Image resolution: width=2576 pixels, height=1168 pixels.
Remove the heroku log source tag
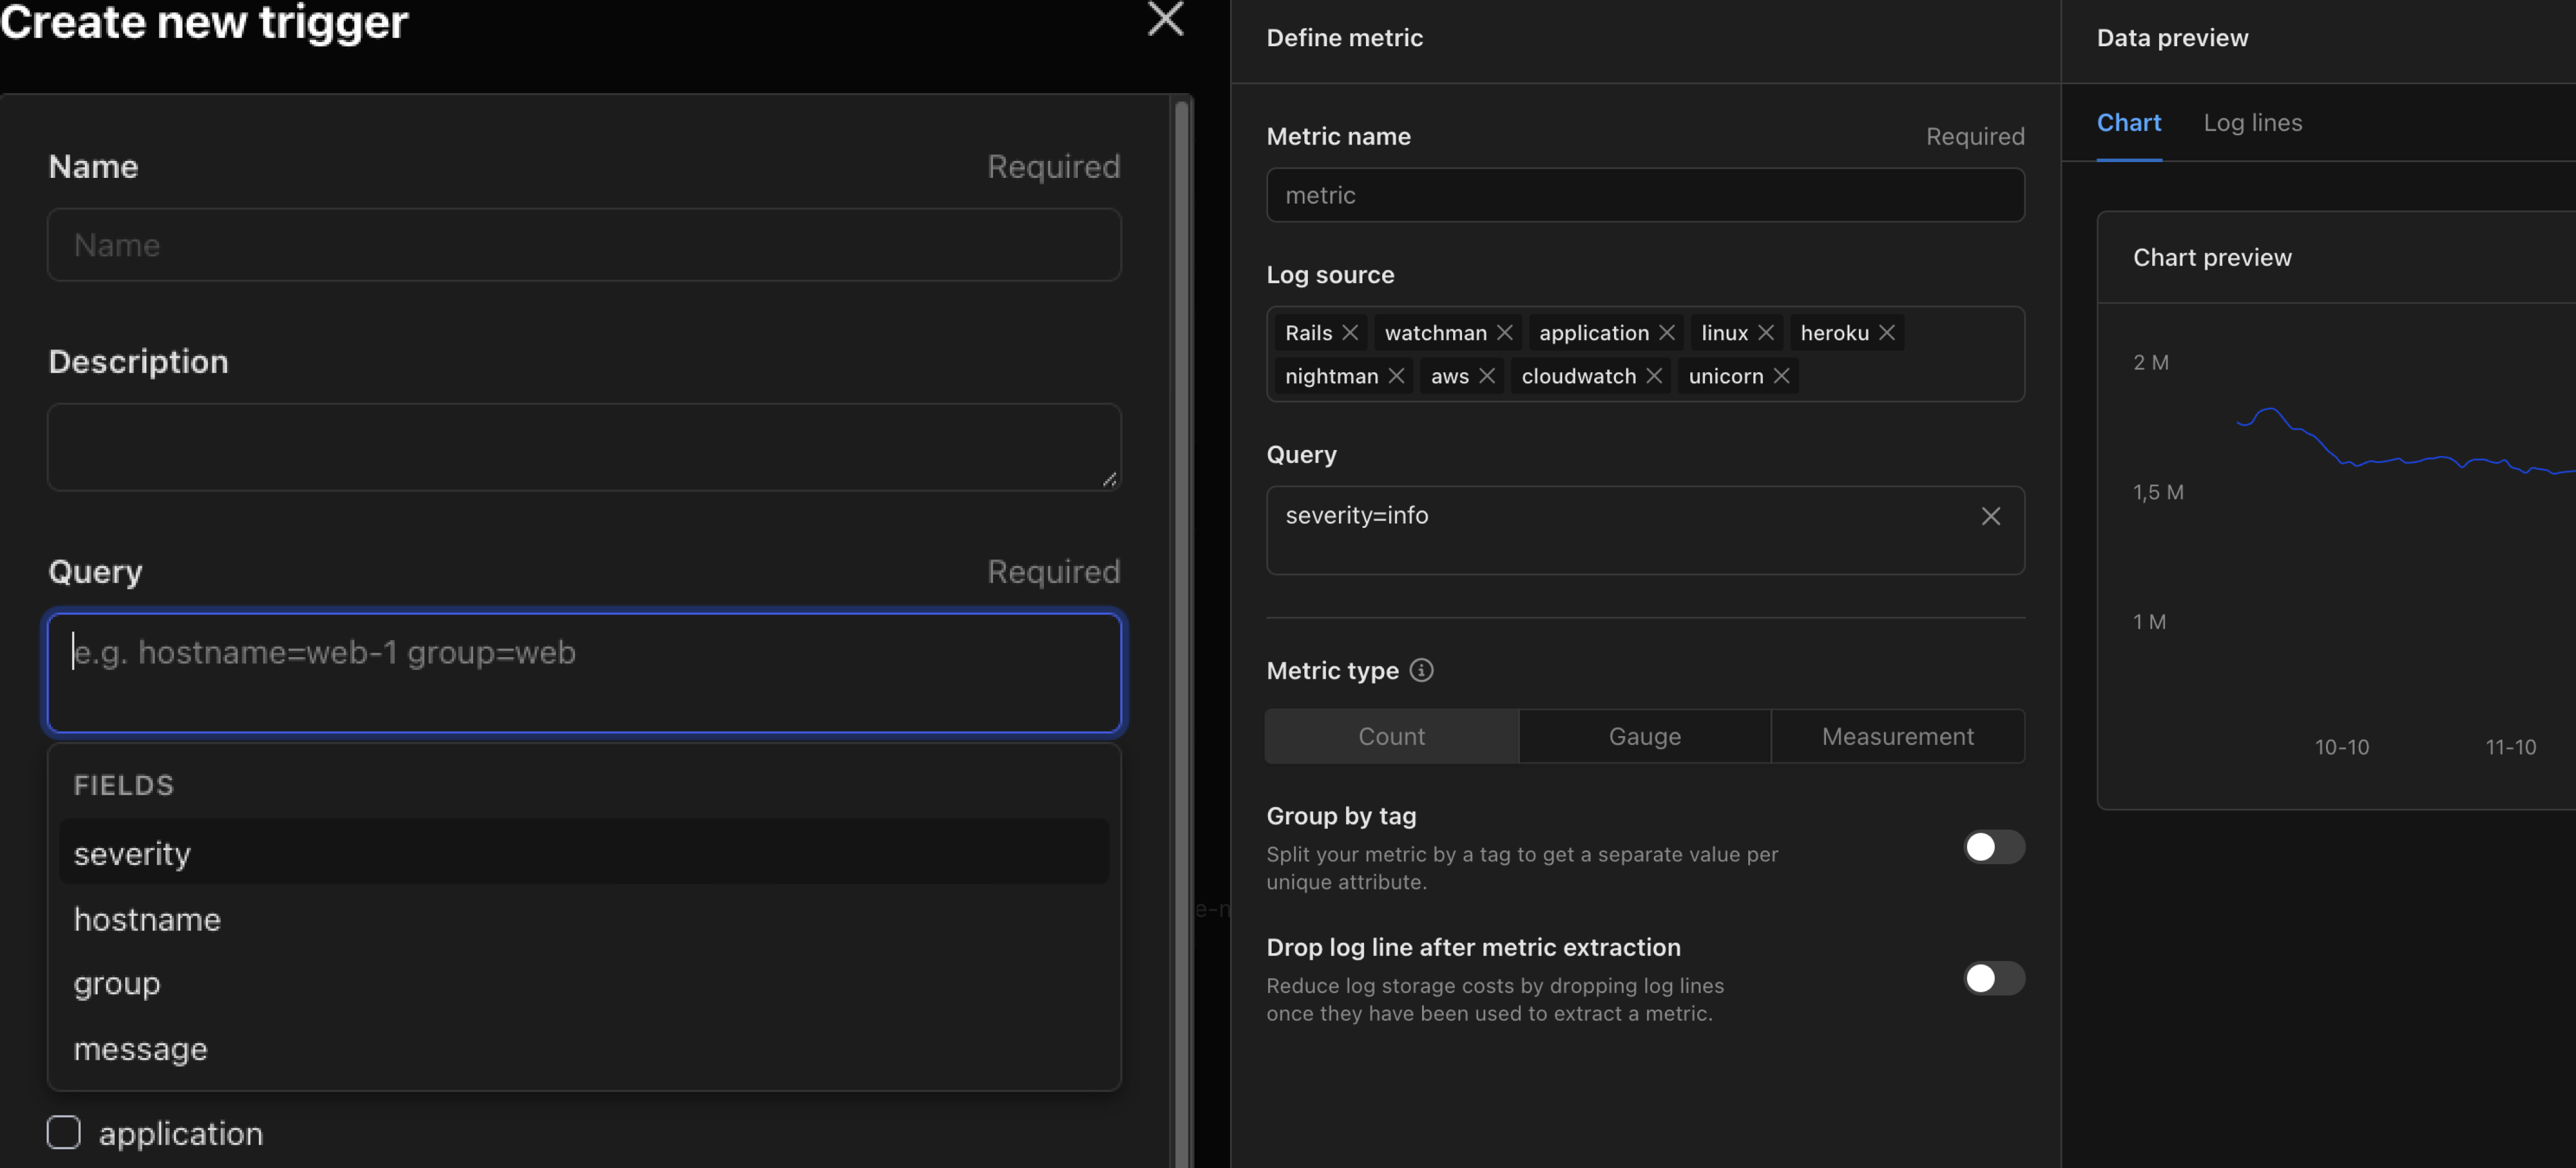(x=1887, y=333)
